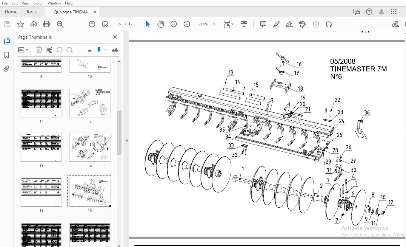The width and height of the screenshot is (406, 247).
Task: Bookmark the file with the star icon
Action: [x=20, y=24]
